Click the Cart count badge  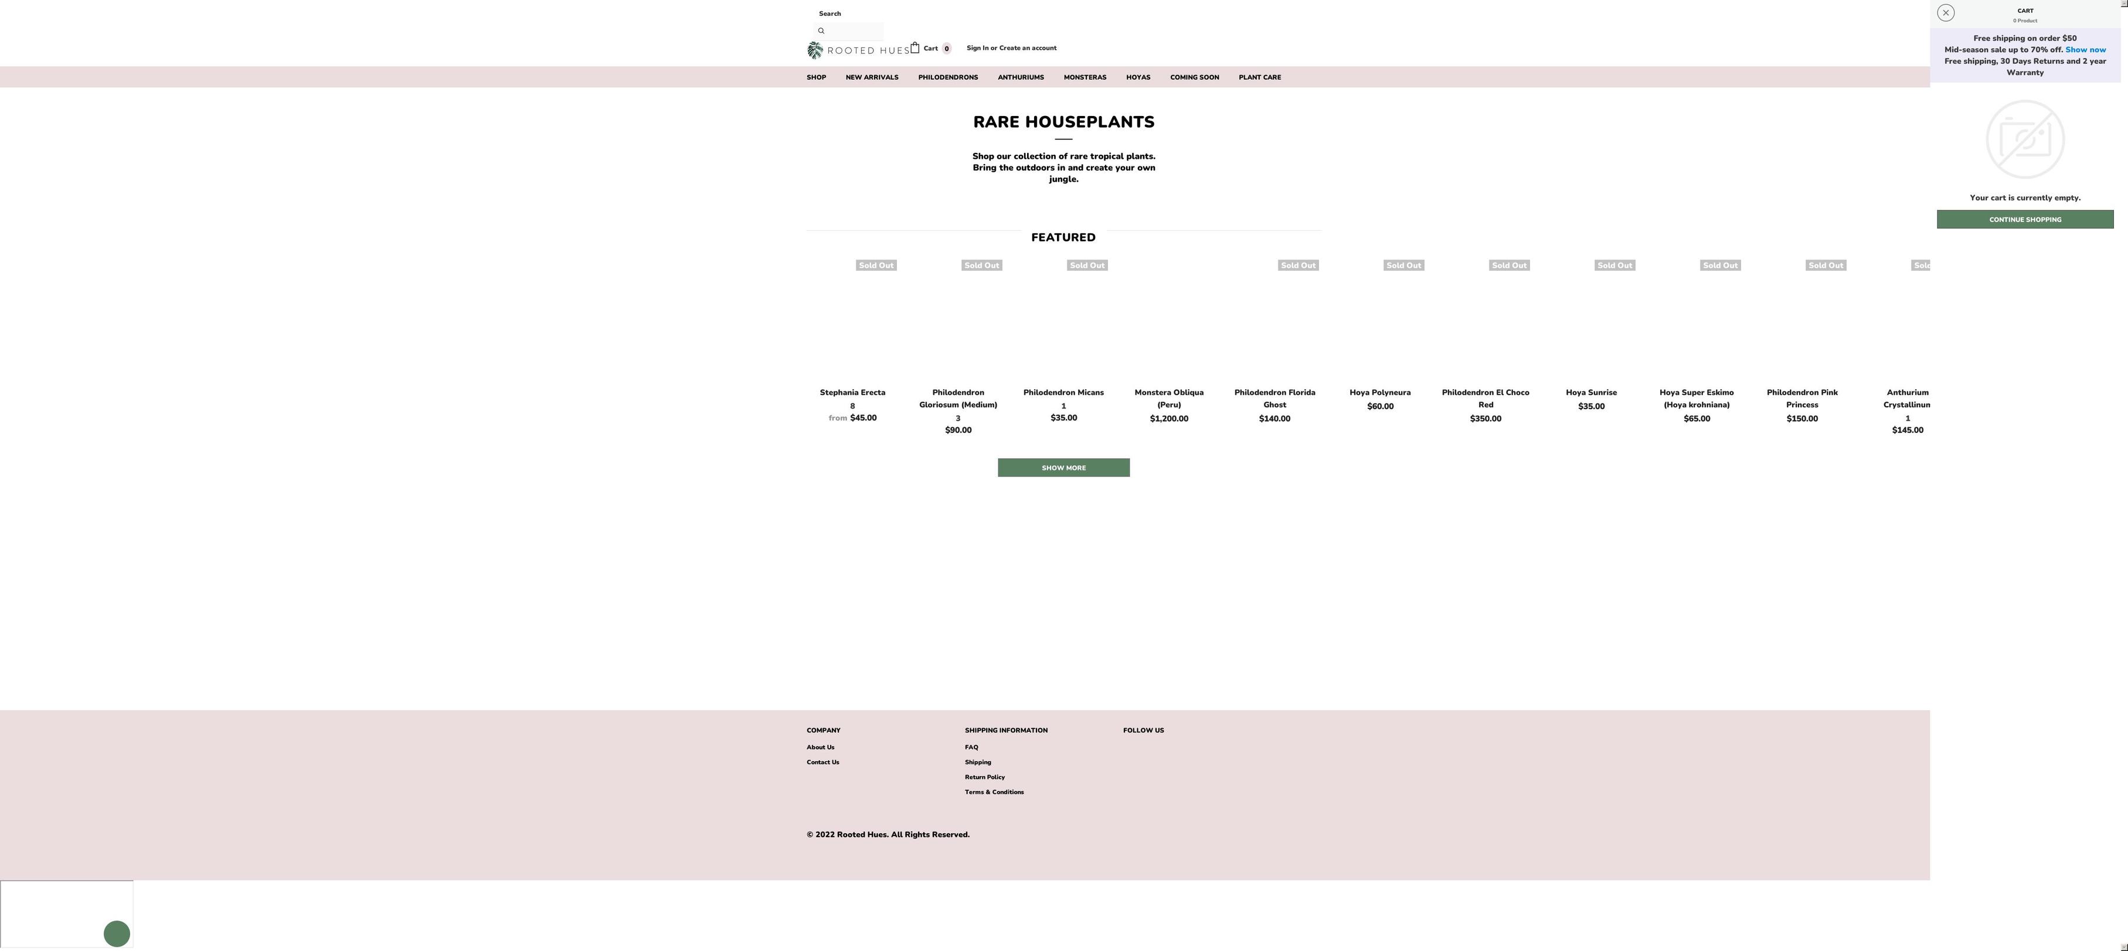[x=947, y=49]
